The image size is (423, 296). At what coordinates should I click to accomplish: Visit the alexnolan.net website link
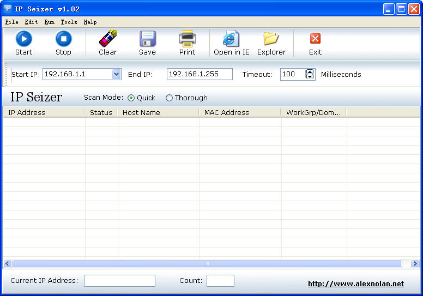click(355, 283)
